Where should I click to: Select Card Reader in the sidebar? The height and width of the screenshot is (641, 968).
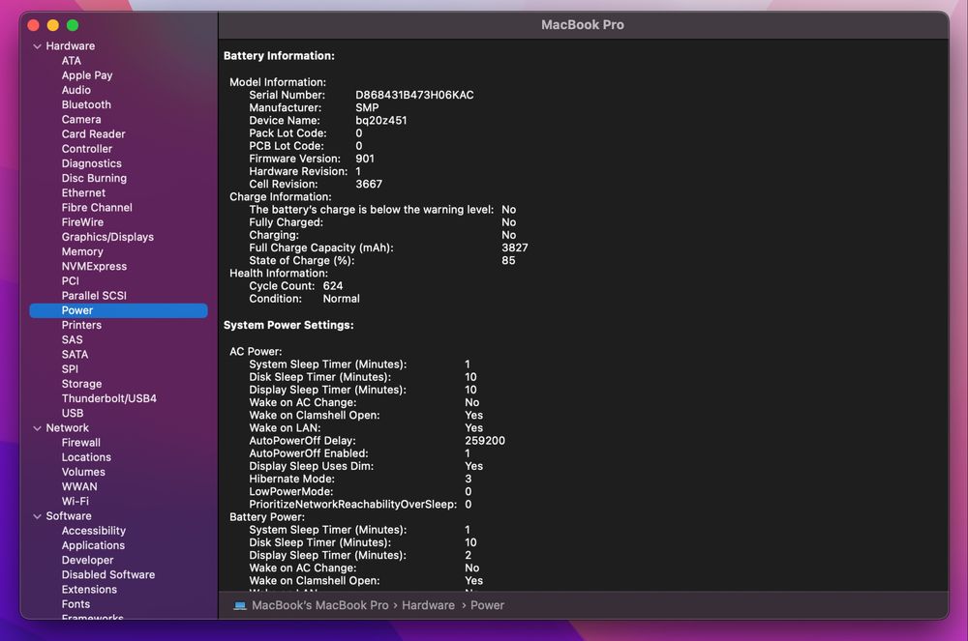pos(93,133)
